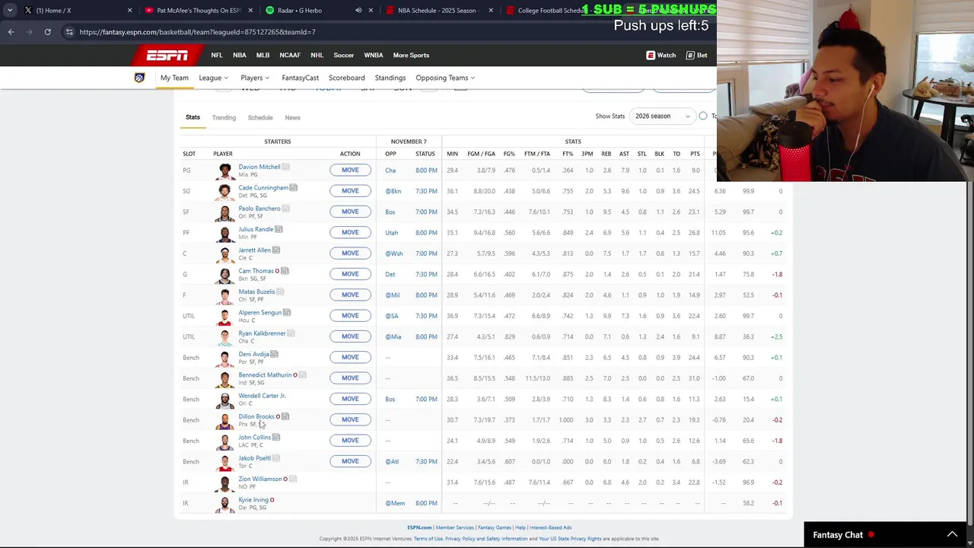Open Matas Buzelis's news note icon
The height and width of the screenshot is (548, 974).
tap(280, 292)
